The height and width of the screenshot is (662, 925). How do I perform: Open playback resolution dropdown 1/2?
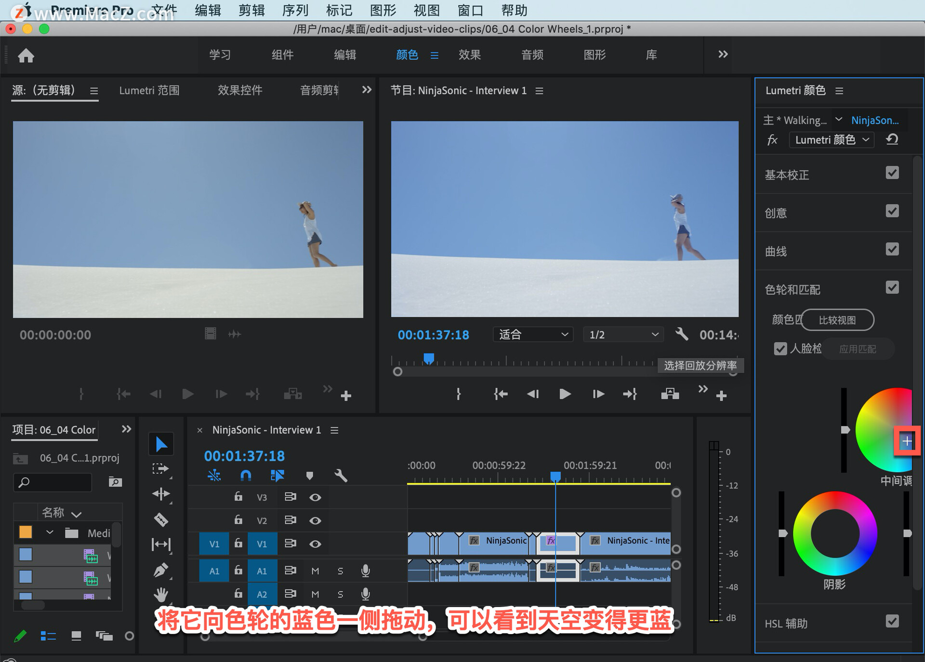click(623, 334)
